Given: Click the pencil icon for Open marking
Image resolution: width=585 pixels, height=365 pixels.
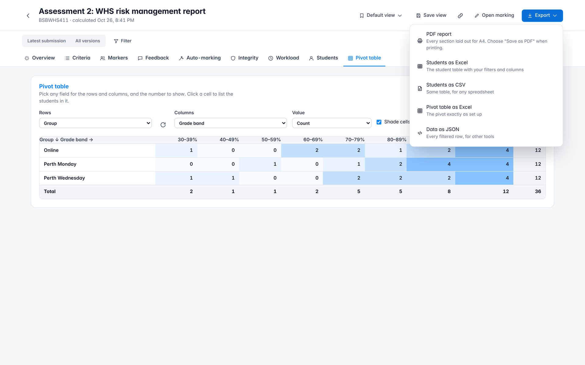Looking at the screenshot, I should click(x=477, y=16).
